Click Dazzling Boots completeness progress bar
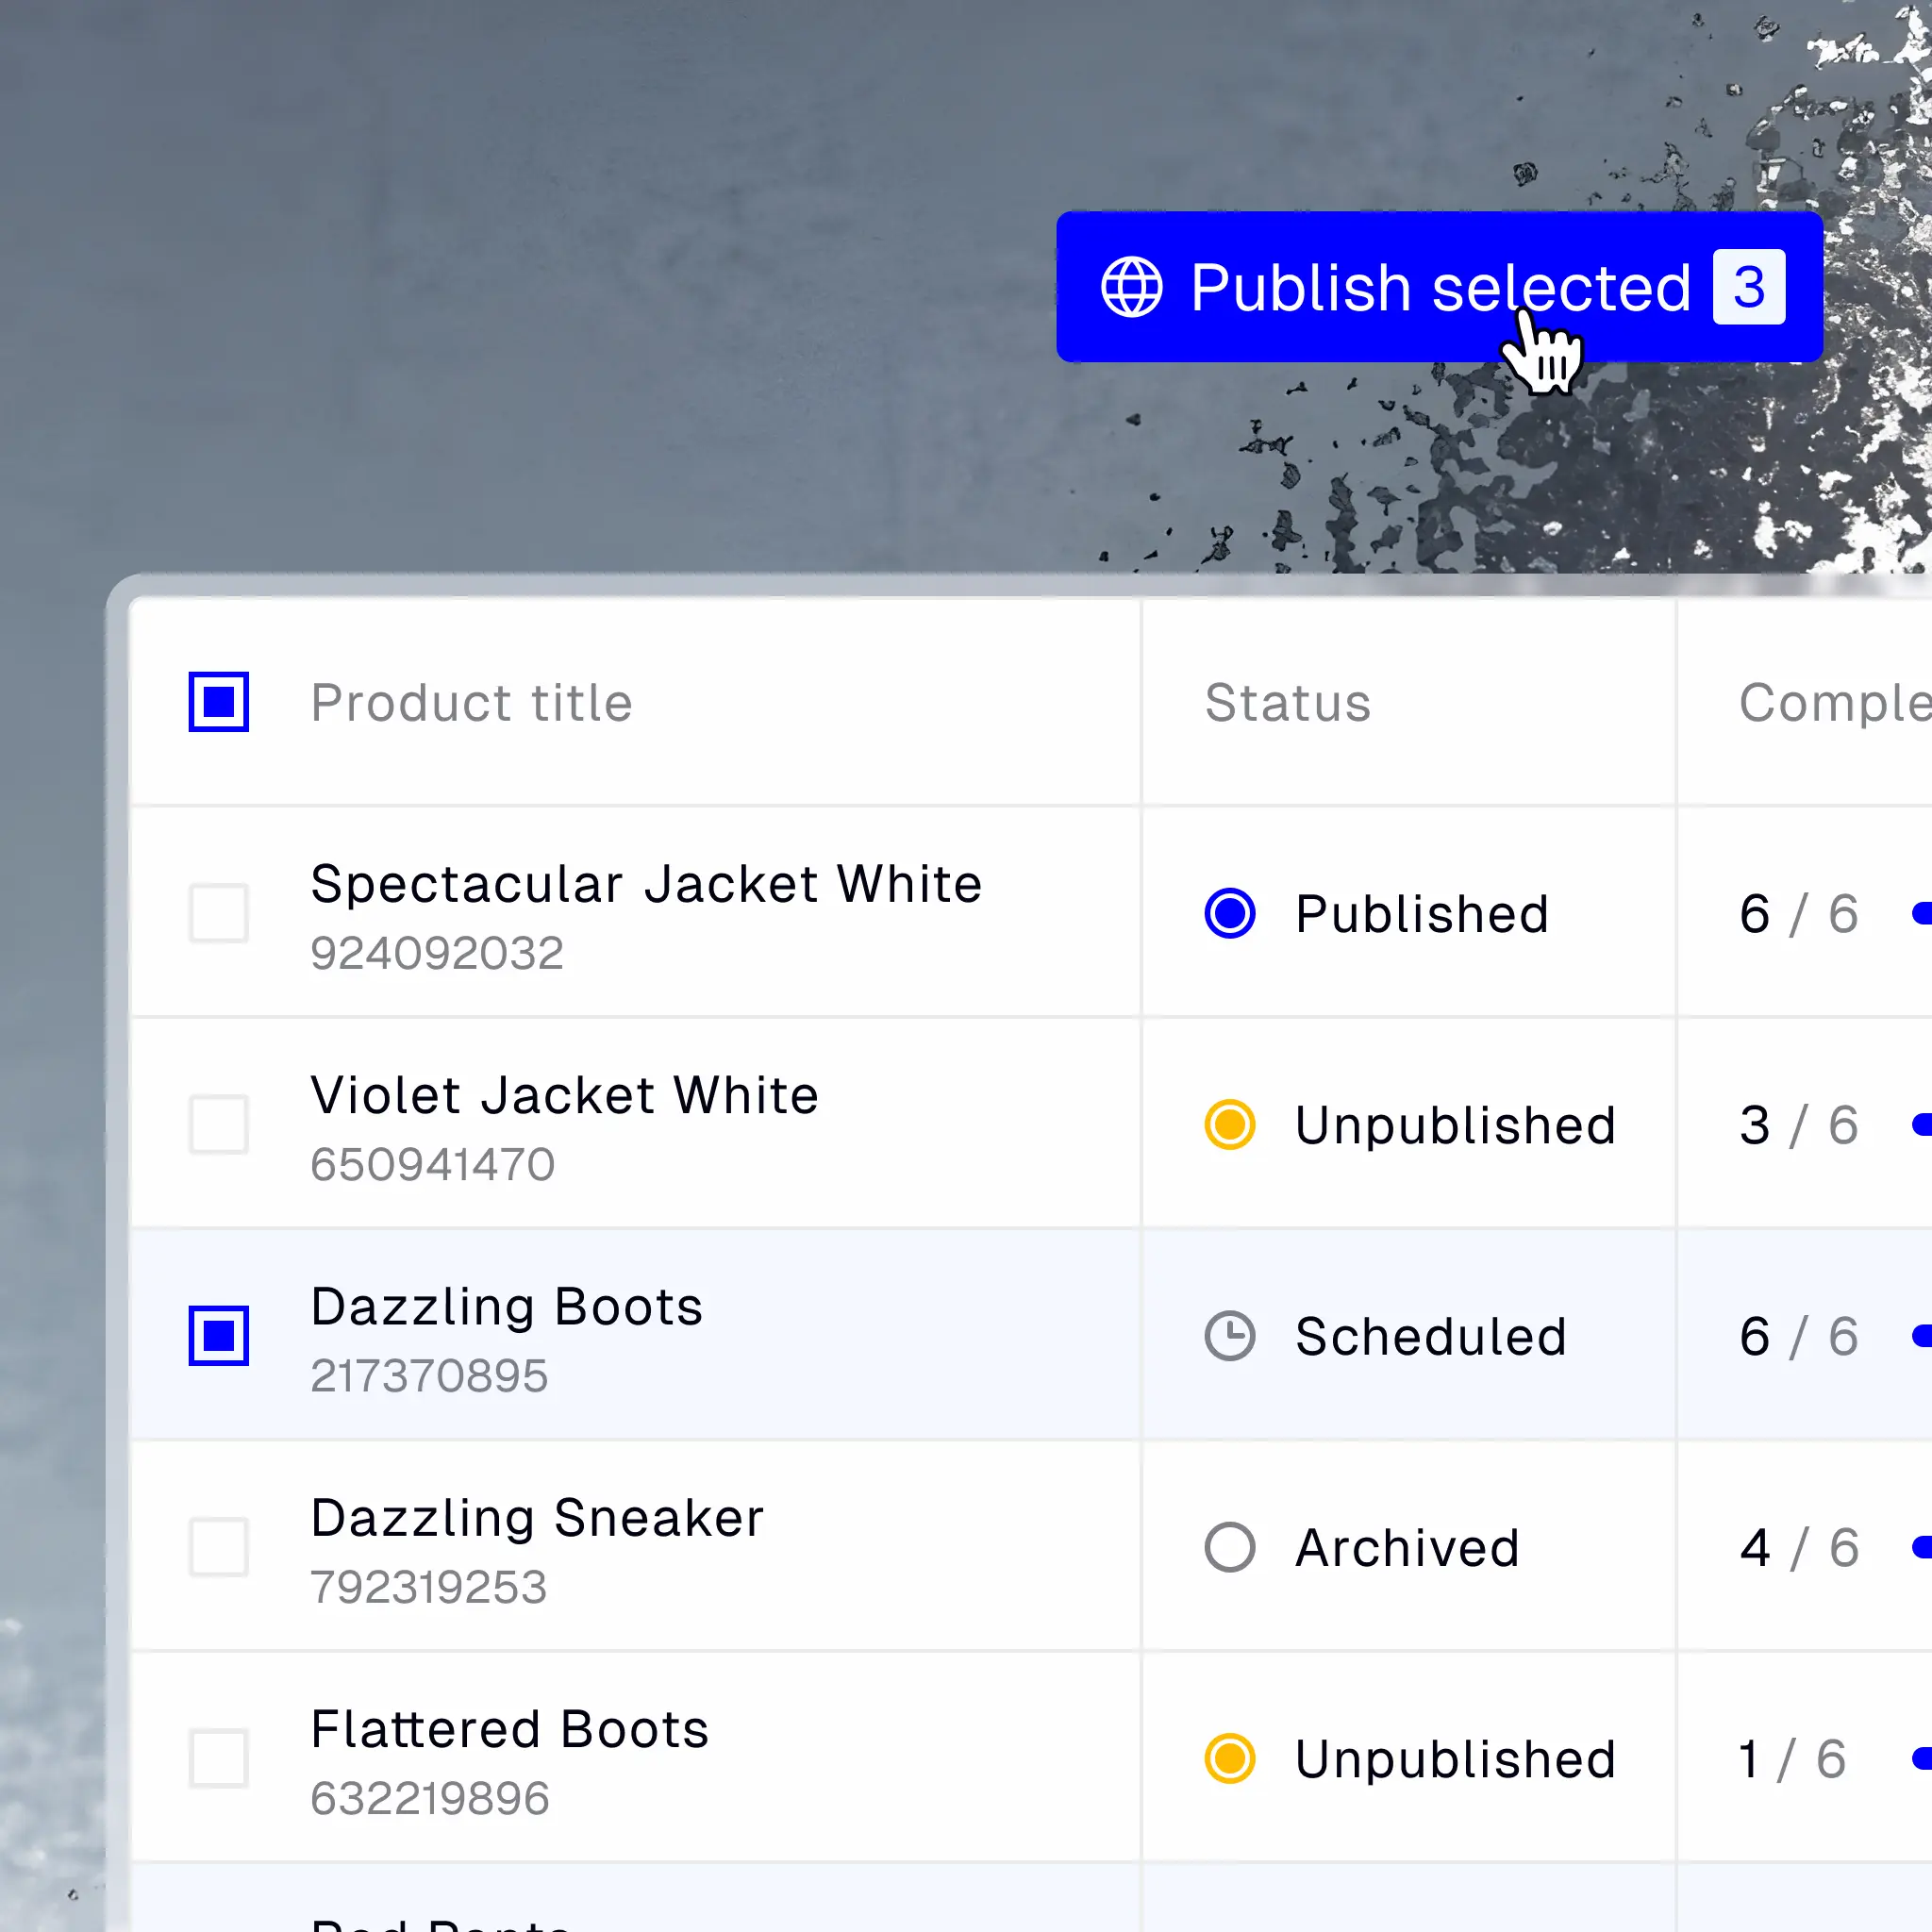The image size is (1932, 1932). click(1920, 1336)
